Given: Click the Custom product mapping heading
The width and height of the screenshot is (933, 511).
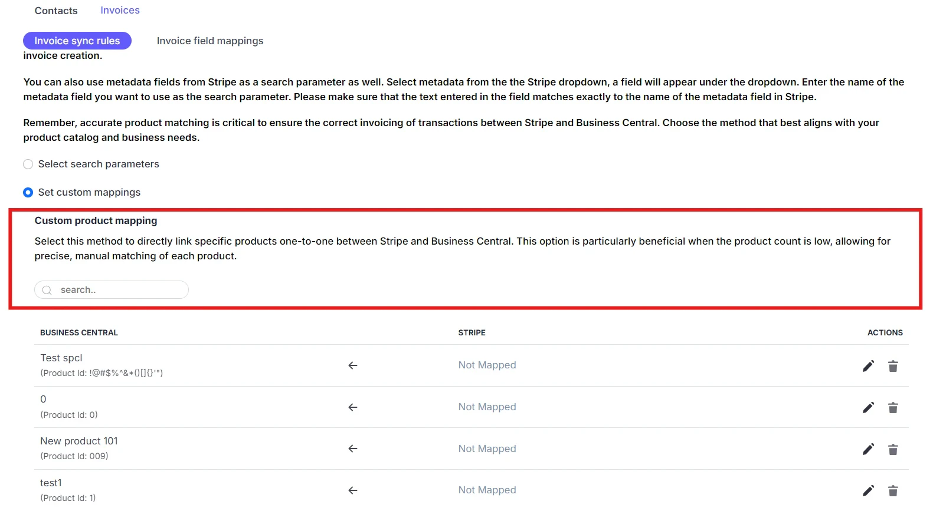Looking at the screenshot, I should click(96, 220).
